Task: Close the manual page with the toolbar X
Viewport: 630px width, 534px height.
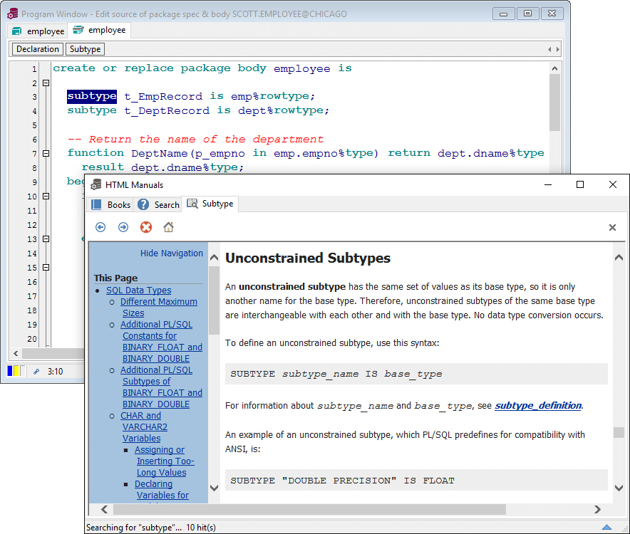Action: [612, 228]
